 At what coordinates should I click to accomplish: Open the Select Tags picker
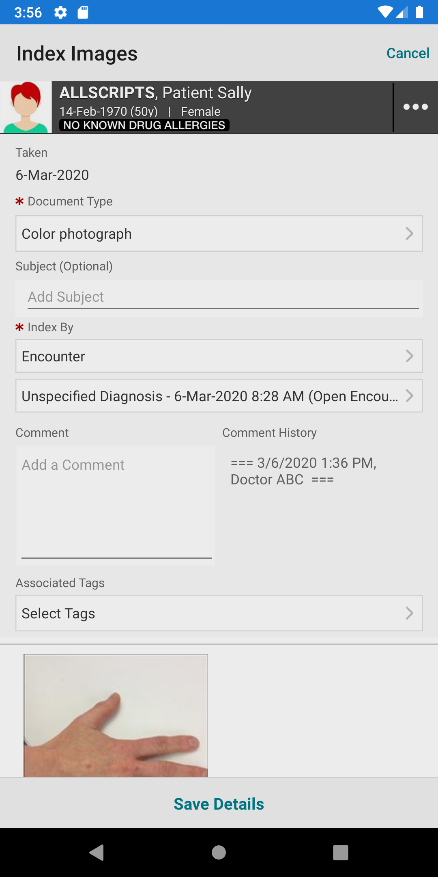tap(219, 613)
